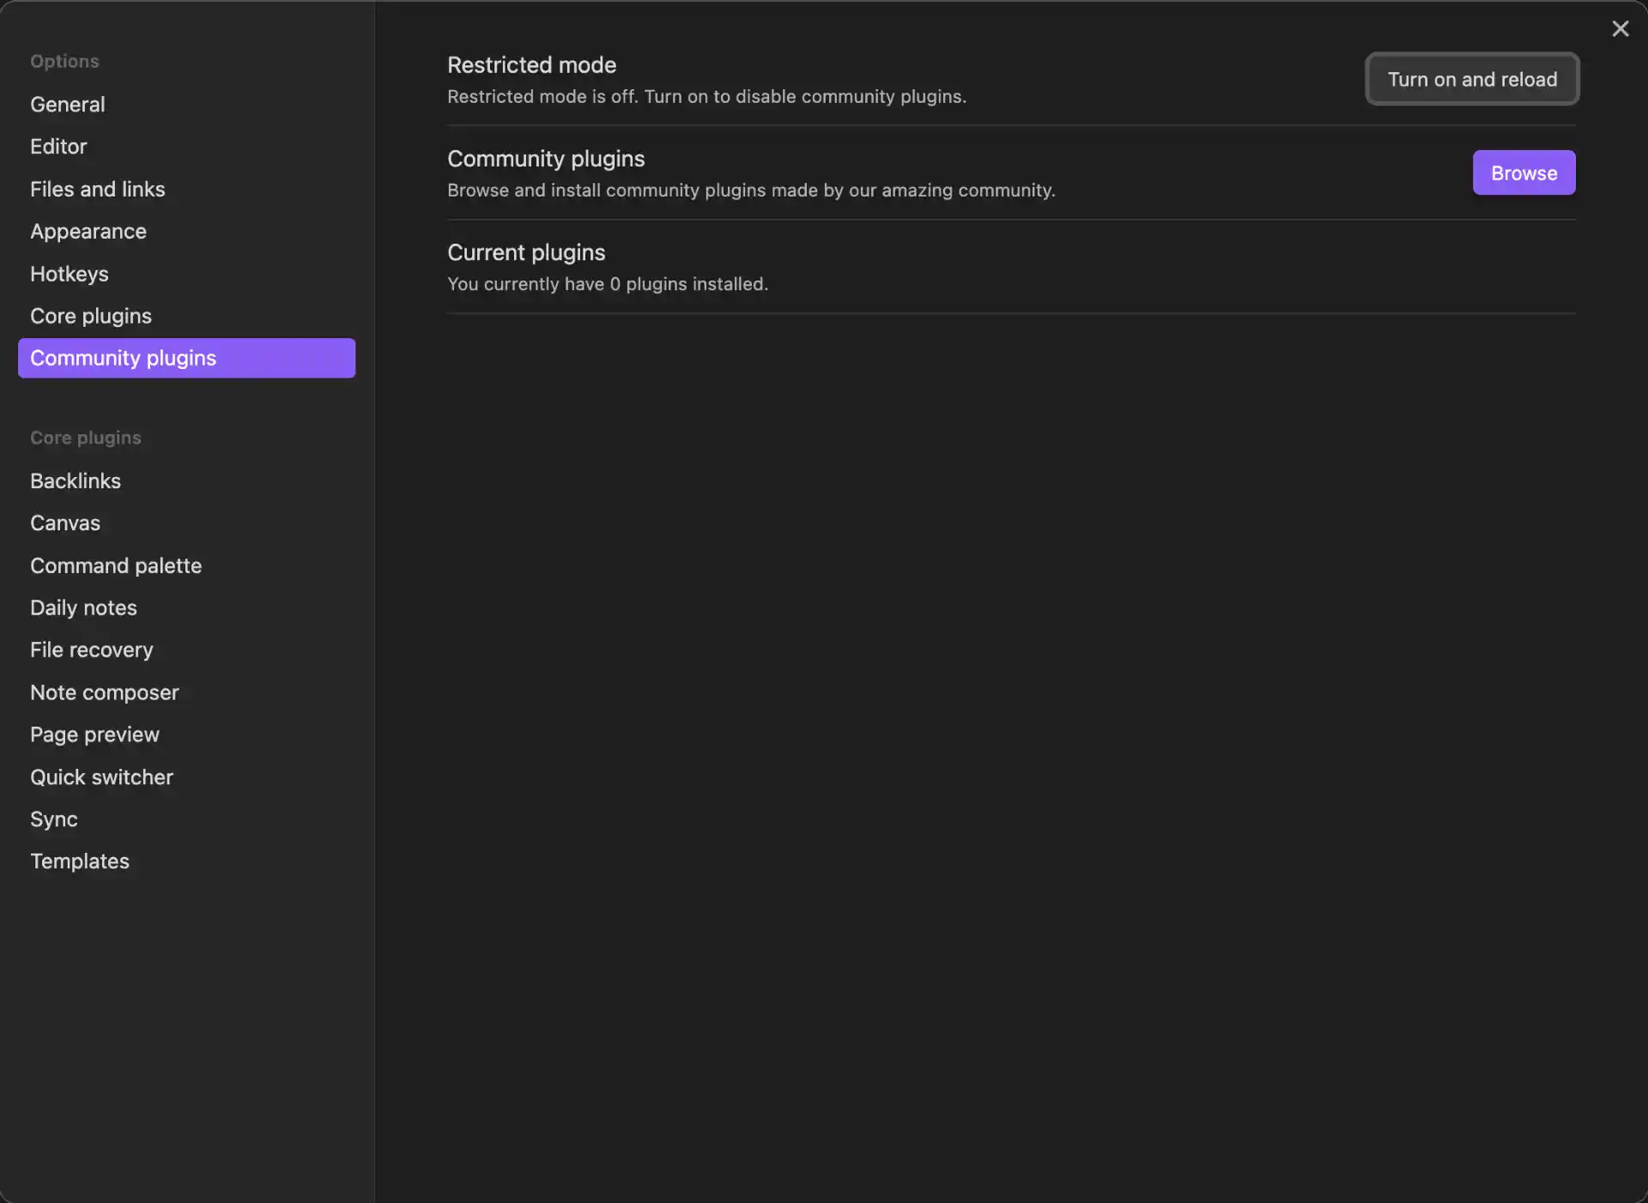Select Hotkeys in sidebar
Viewport: 1648px width, 1203px height.
pos(70,274)
